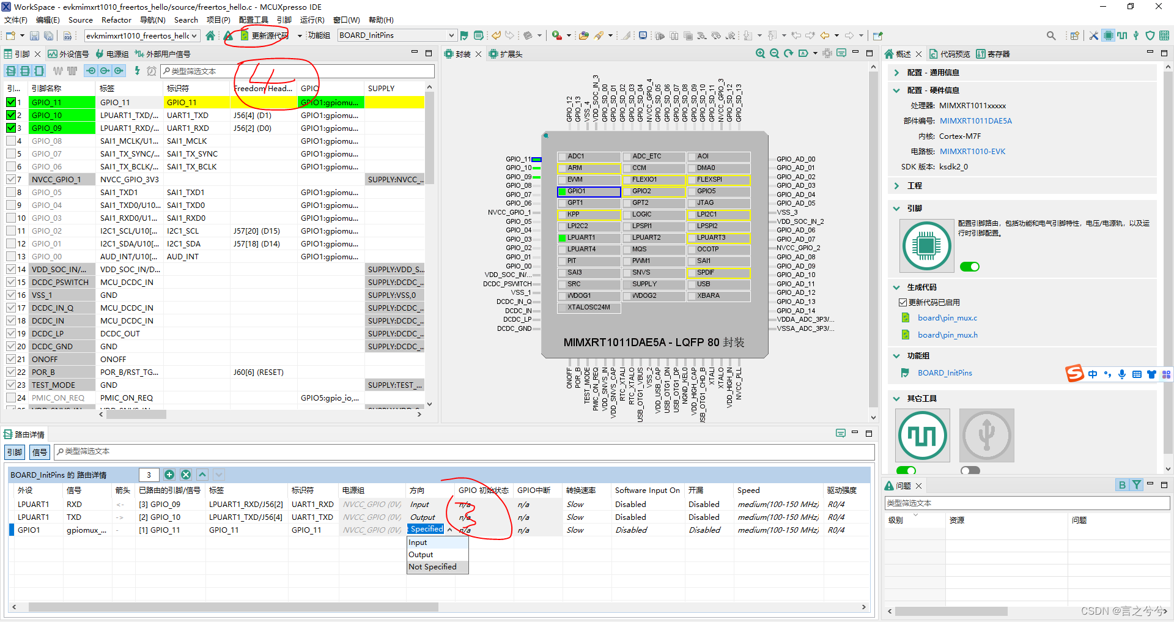Open the Device Configuration binary perspective icon
This screenshot has width=1174, height=622.
pyautogui.click(x=1164, y=35)
